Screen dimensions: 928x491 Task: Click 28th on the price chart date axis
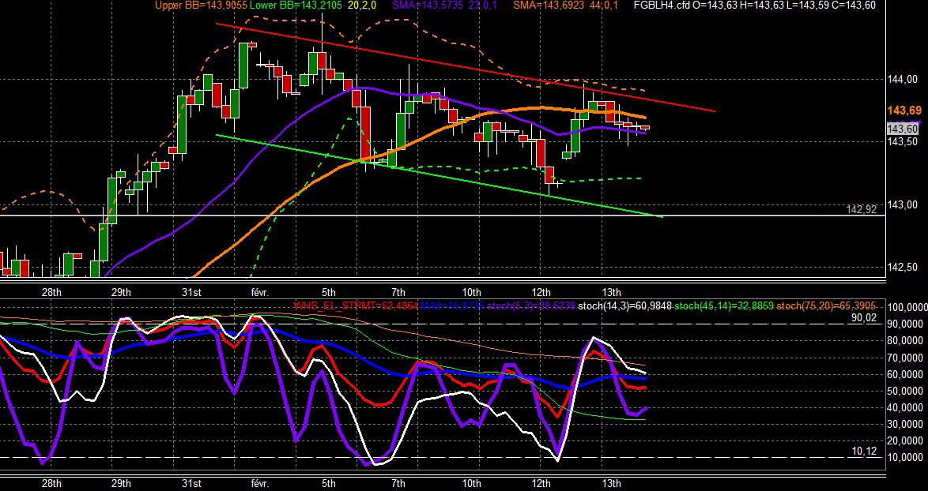pyautogui.click(x=51, y=293)
